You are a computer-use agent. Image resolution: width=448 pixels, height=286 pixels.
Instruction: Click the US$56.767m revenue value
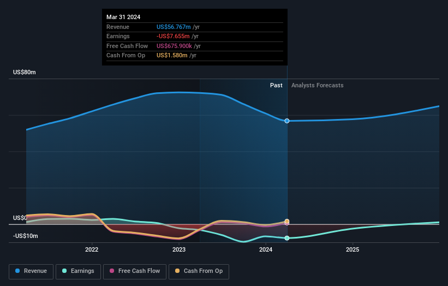[x=174, y=27]
